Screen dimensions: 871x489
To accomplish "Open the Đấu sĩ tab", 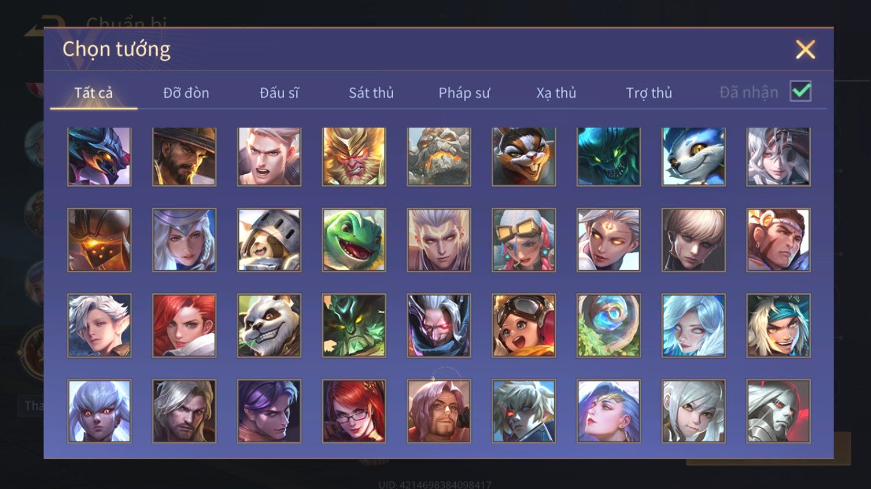I will 279,93.
